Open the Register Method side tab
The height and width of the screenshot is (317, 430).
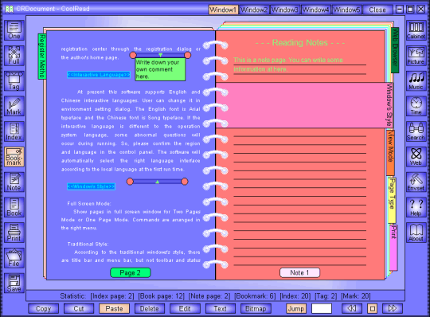tap(42, 57)
